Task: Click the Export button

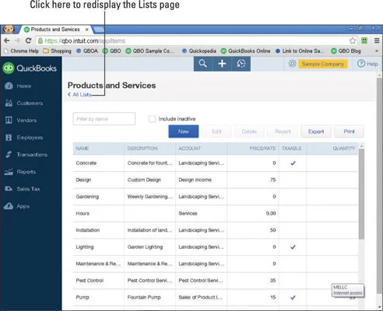Action: click(316, 131)
